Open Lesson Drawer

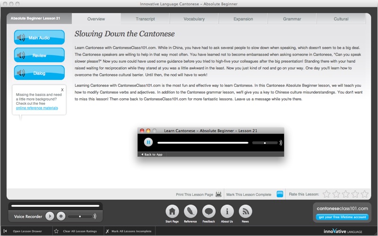tap(27, 231)
